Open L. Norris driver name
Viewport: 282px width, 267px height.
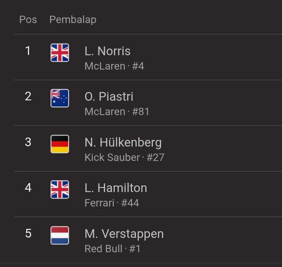(x=108, y=51)
